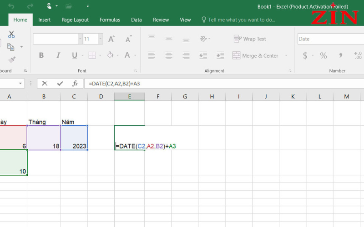Click the Copy icon

coord(10,47)
